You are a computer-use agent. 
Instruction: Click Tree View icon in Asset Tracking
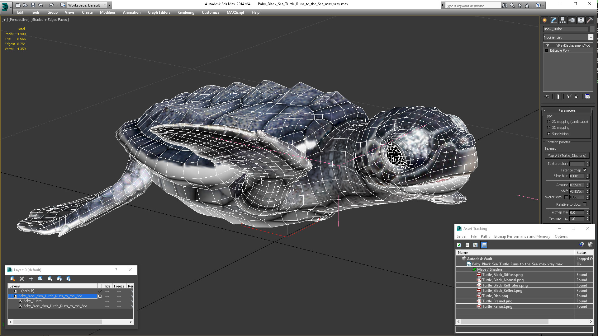[475, 245]
